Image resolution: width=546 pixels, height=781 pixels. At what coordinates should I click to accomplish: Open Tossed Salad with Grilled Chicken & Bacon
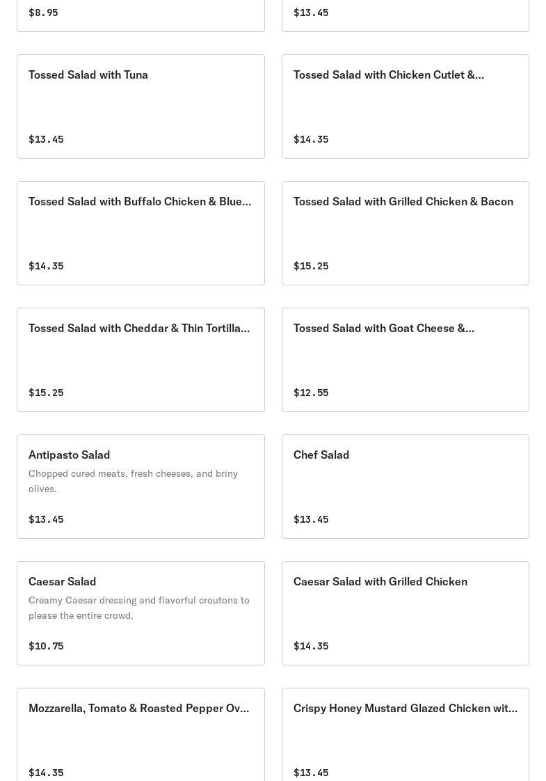pos(405,233)
